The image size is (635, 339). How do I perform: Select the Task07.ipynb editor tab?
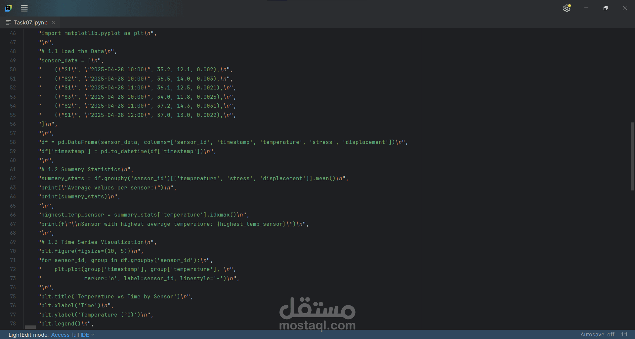click(x=30, y=22)
